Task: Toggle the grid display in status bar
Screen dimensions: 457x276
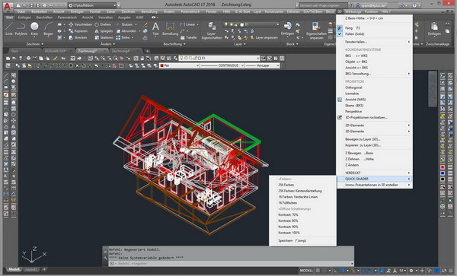Action: 318,271
